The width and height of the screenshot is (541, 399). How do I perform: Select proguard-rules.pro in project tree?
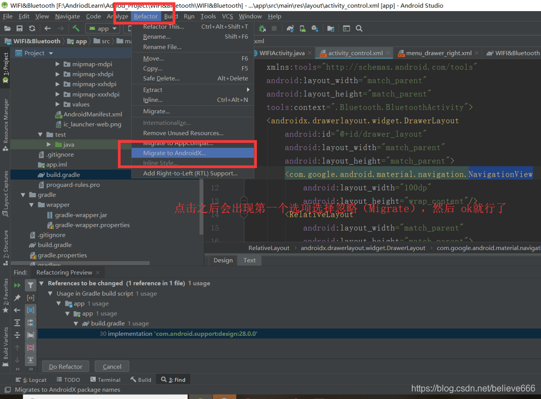pos(73,185)
